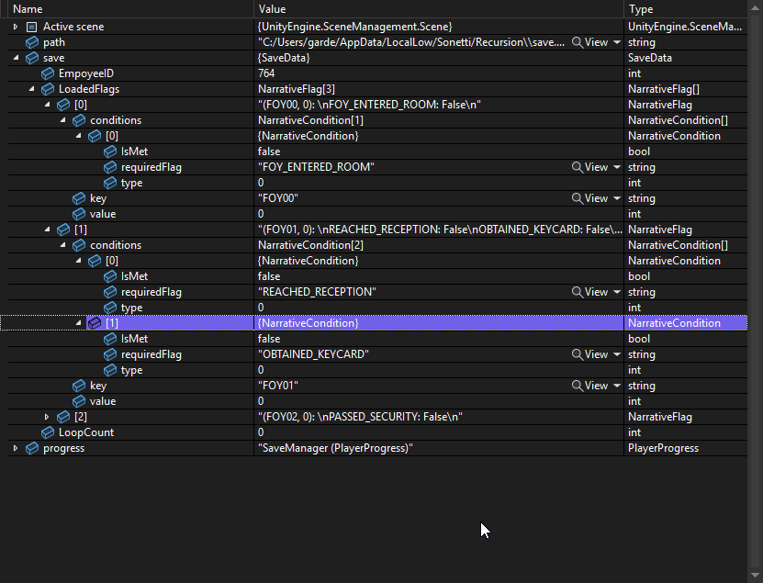Click View visualizer for "REACHED_RECEPTION" string
763x583 pixels.
tap(589, 292)
